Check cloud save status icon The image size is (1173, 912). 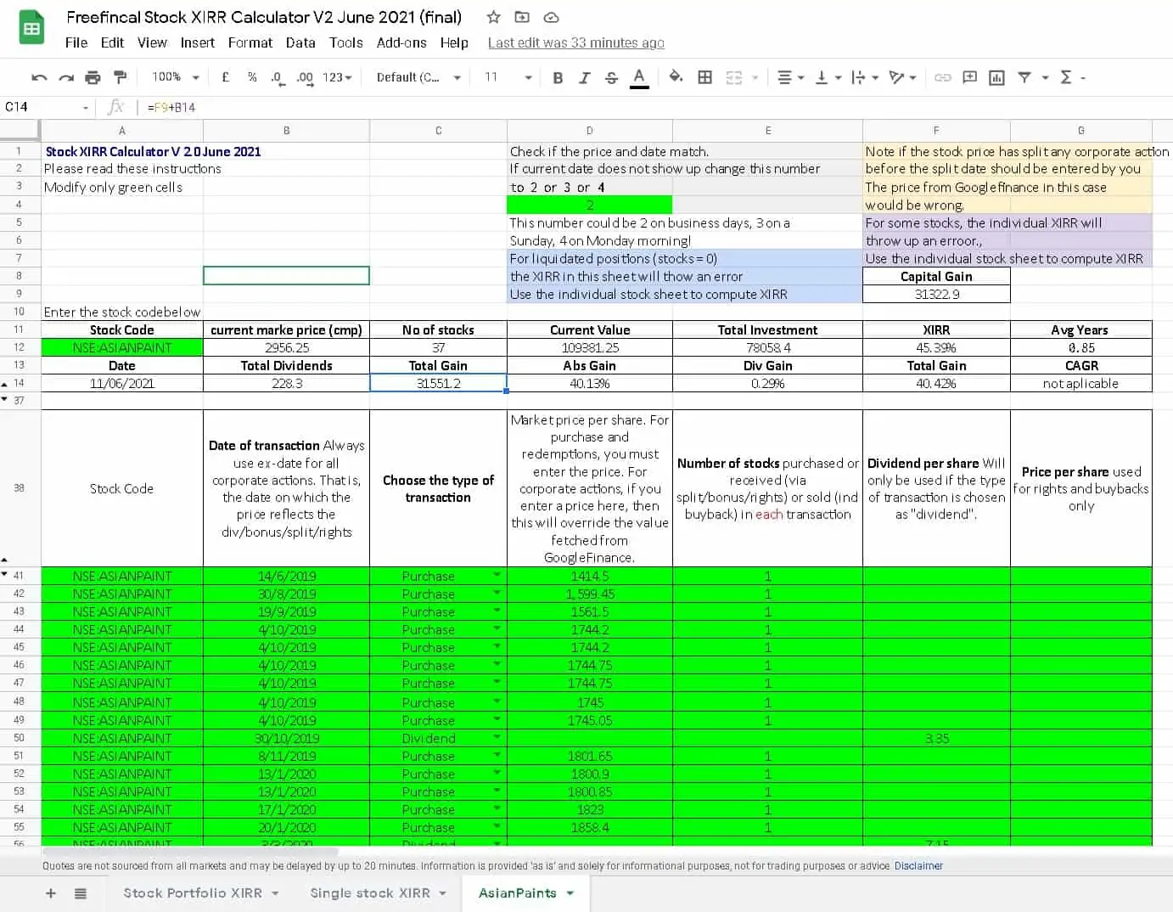(551, 17)
